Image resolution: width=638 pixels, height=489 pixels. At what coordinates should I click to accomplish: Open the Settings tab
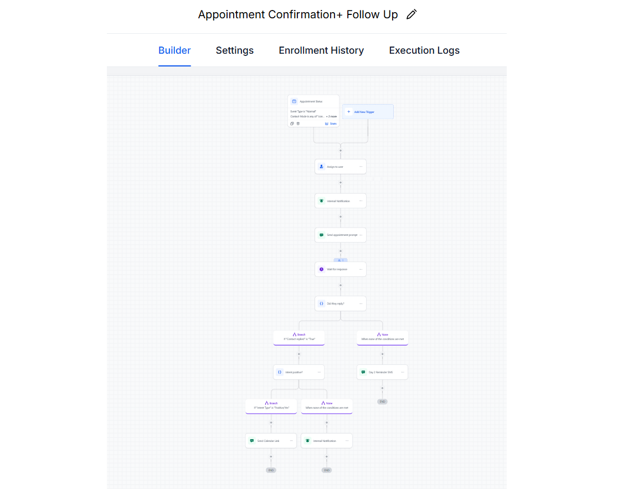tap(235, 50)
